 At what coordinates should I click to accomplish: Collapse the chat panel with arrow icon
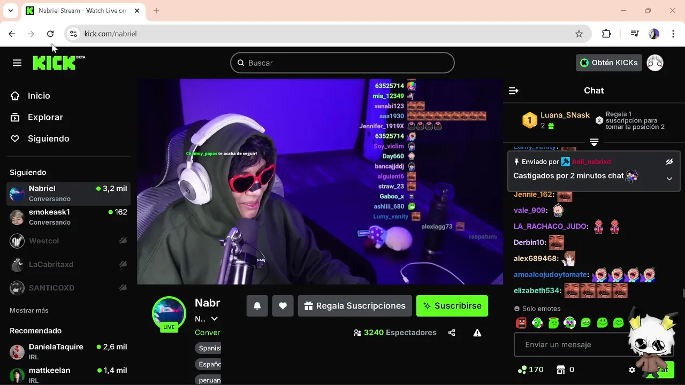click(514, 90)
